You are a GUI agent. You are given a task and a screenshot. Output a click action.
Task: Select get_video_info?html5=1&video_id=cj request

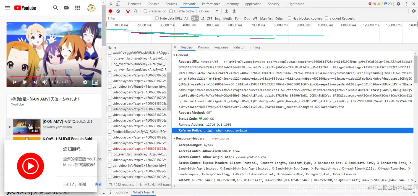click(139, 87)
